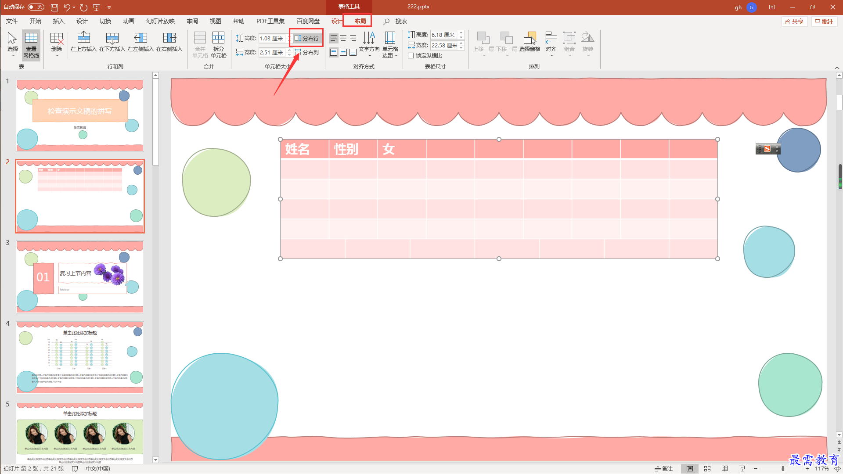This screenshot has width=843, height=474.
Task: Align text left in cell
Action: [334, 38]
